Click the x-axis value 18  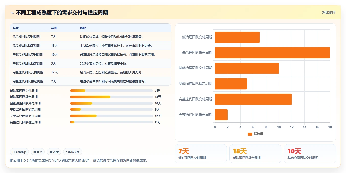tap(330, 127)
